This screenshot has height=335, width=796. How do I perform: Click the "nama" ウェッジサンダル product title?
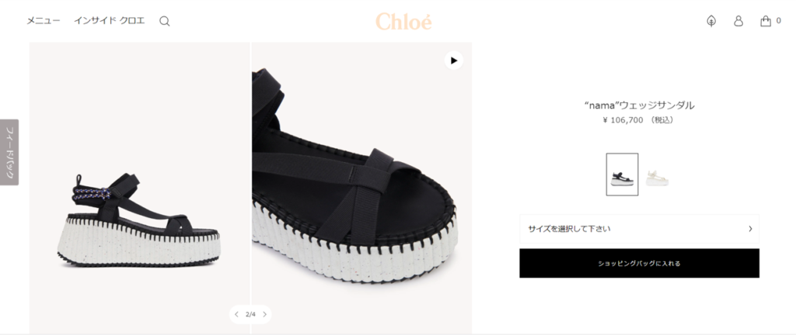[639, 105]
